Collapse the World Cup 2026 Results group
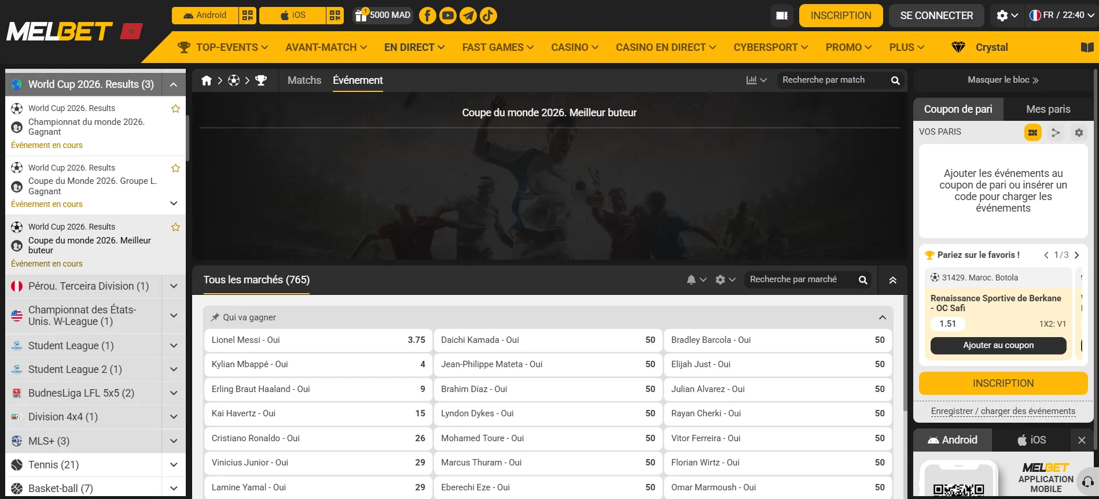Screen dimensions: 1099x499 coord(174,84)
